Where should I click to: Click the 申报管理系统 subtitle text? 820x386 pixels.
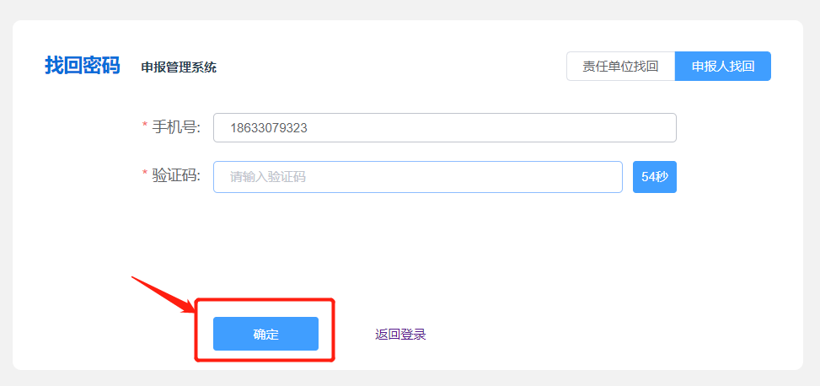tap(179, 67)
